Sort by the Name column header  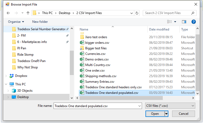coord(84,29)
